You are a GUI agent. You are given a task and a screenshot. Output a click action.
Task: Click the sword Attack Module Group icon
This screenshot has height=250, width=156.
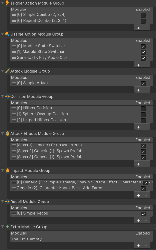[x=7, y=71]
